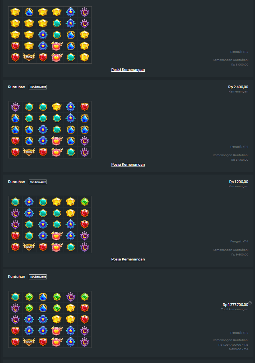Viewport: 255px width, 363px height.
Task: Open Posisi Kemenangan under the topmost grid
Action: click(128, 70)
